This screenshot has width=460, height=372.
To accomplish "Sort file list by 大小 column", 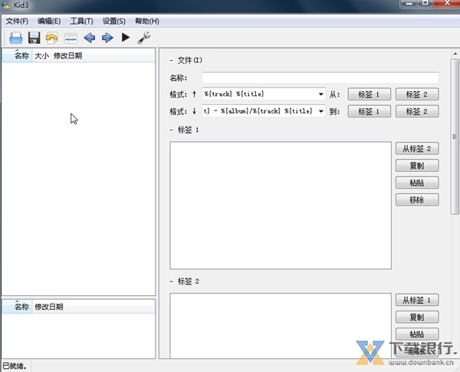I will (x=41, y=55).
